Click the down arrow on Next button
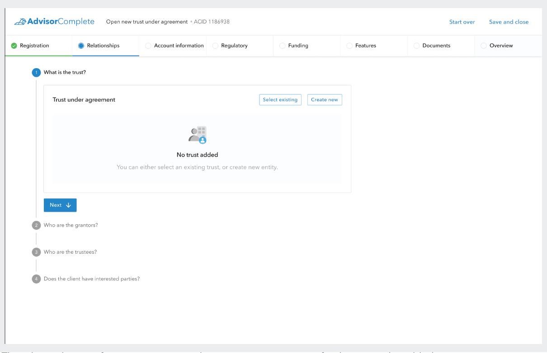 [69, 205]
